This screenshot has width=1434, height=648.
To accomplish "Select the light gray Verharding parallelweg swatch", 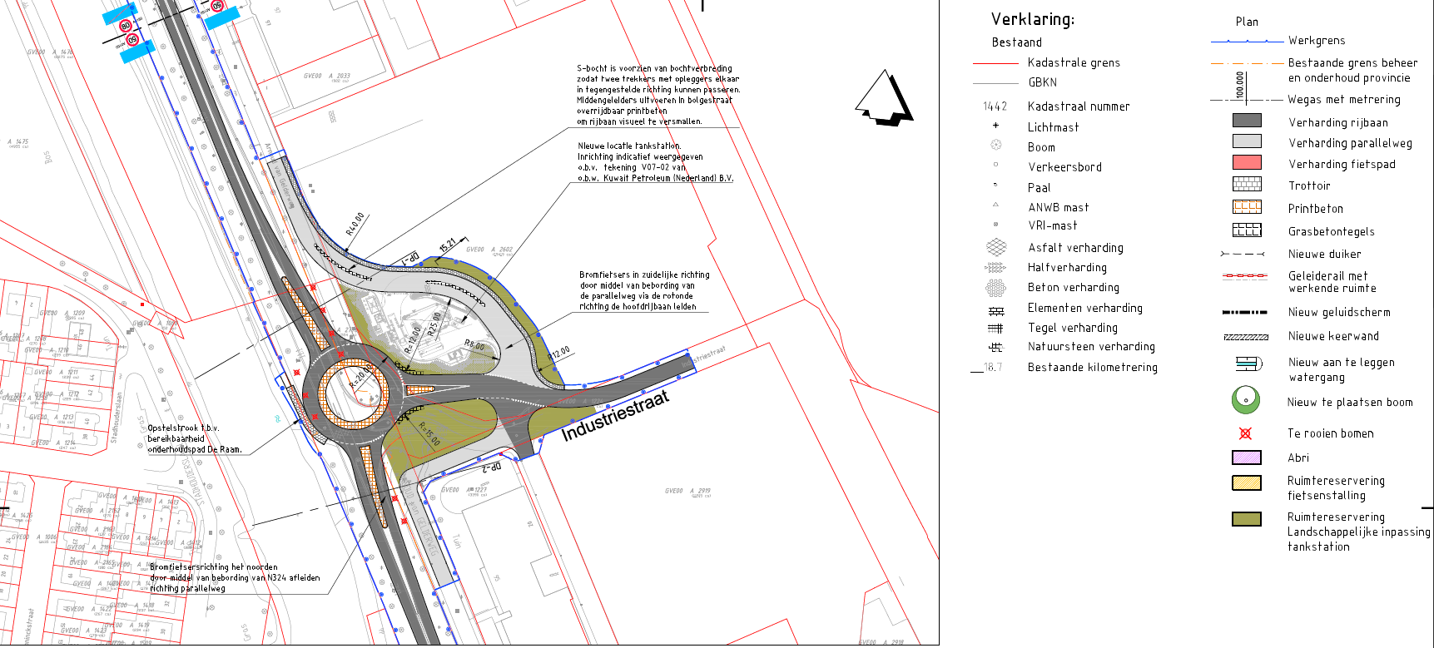I will (1247, 141).
